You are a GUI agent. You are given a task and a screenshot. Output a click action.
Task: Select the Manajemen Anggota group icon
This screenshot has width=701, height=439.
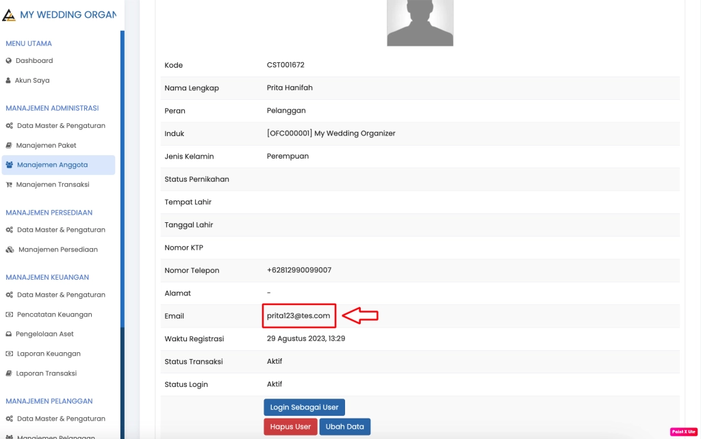click(10, 165)
